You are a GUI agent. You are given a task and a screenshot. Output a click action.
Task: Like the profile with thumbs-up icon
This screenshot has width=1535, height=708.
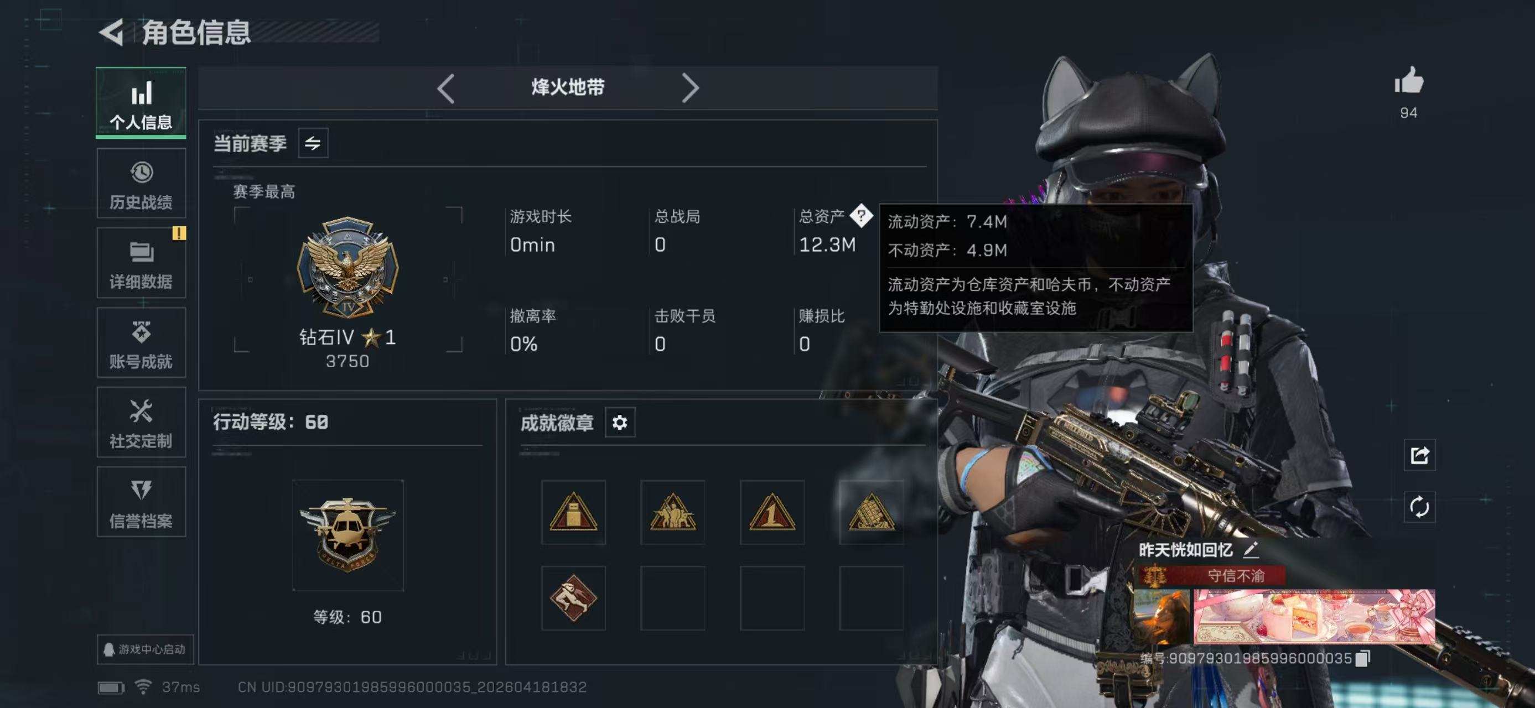(1409, 80)
